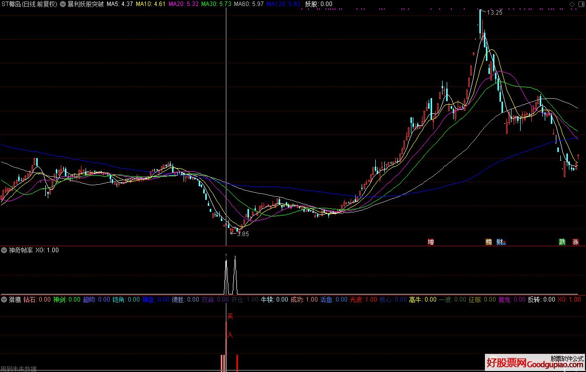
Task: Select the 妖股: 0.00 legend
Action: [x=318, y=4]
